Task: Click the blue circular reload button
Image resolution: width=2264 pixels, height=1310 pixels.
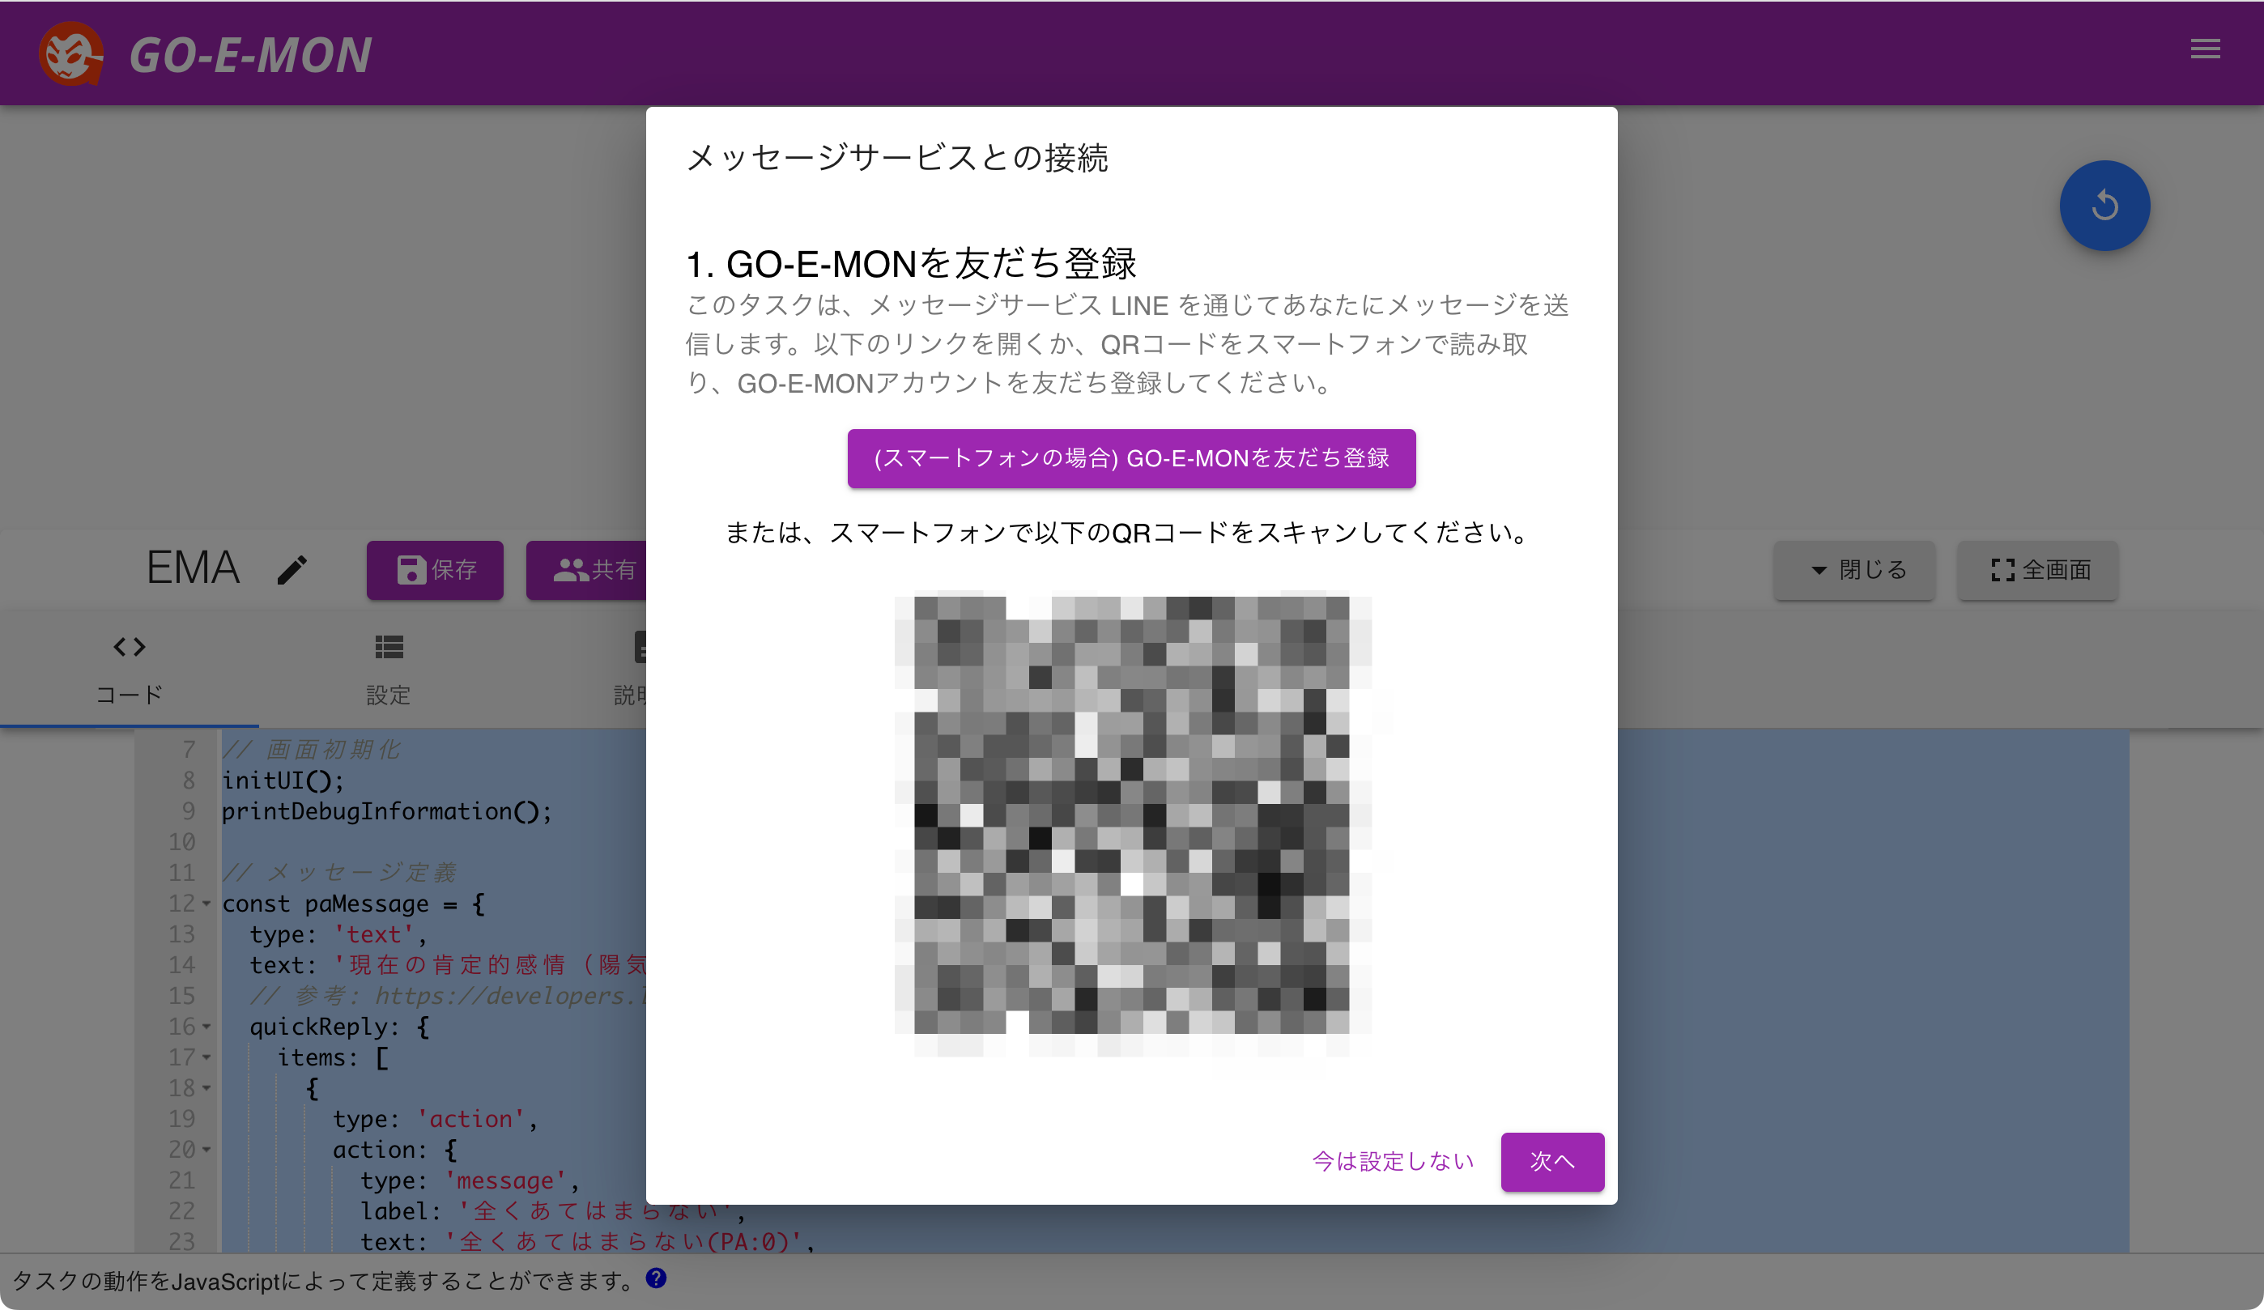Action: tap(2104, 206)
